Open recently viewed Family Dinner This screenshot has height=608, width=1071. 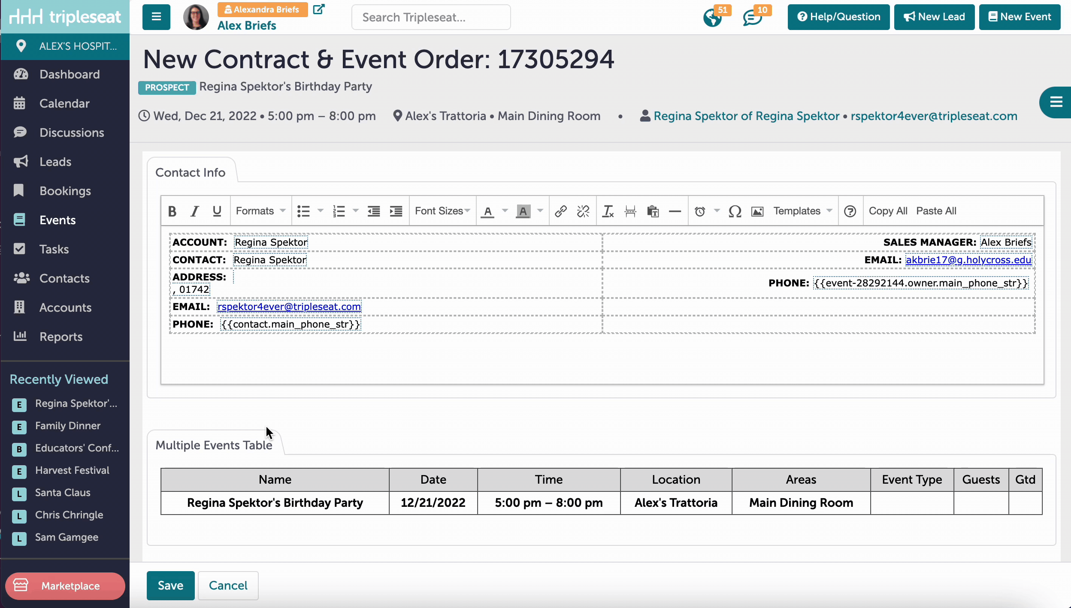(68, 426)
